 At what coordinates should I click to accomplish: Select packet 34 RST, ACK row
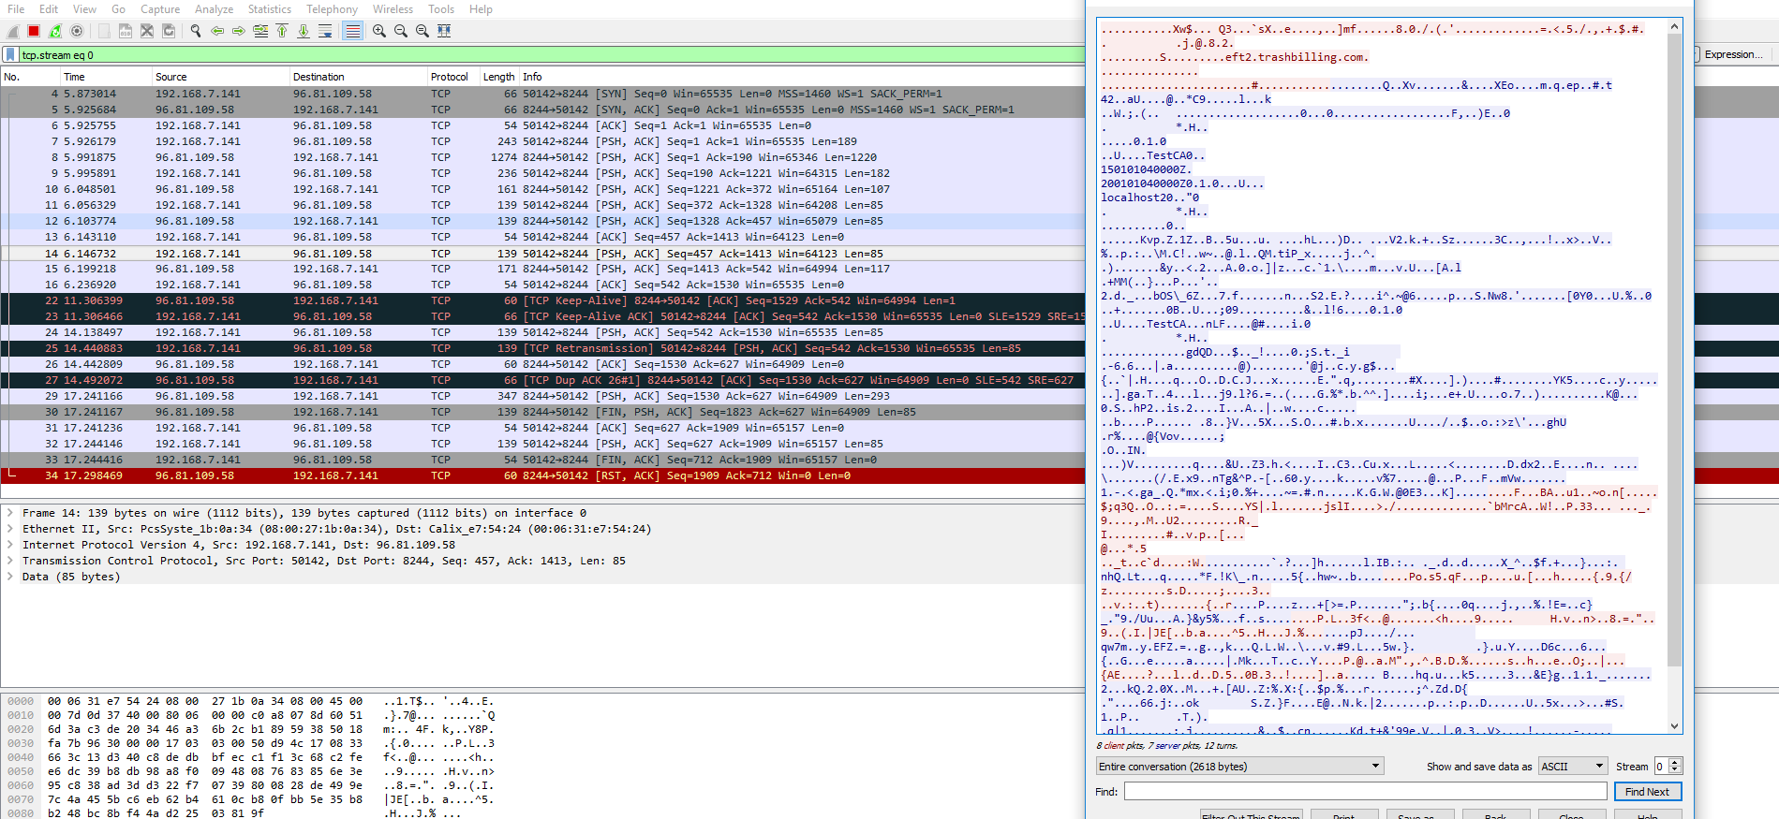coord(542,475)
